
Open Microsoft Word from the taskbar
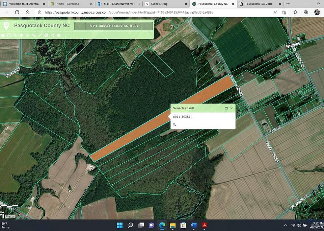[x=194, y=225]
